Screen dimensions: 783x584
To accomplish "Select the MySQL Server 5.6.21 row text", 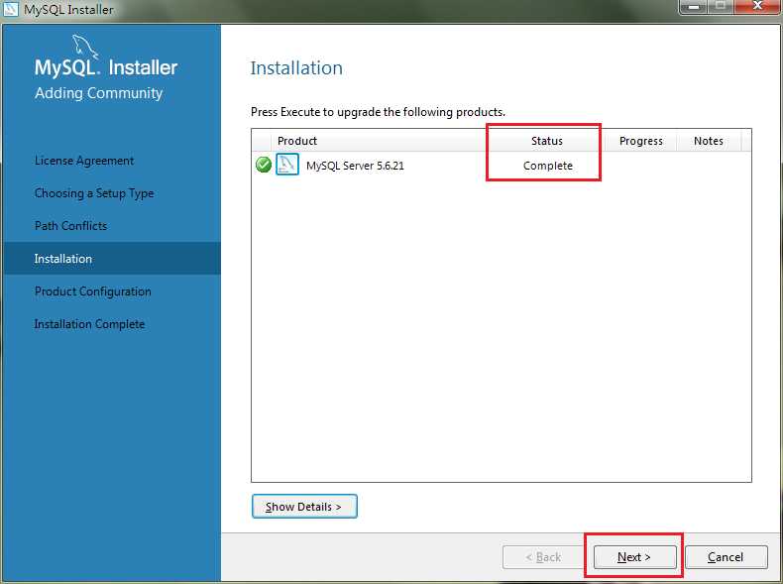I will tap(355, 166).
